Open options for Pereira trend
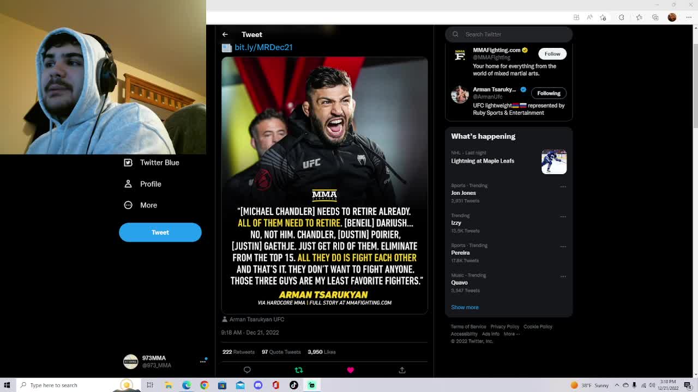698x392 pixels. pyautogui.click(x=563, y=247)
